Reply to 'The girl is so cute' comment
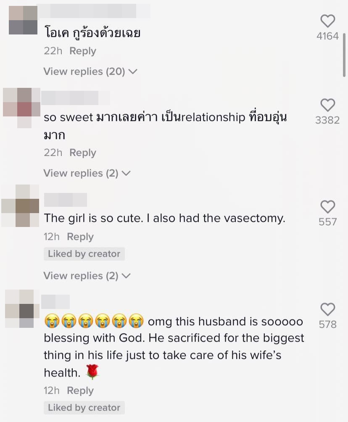This screenshot has height=422, width=348. tap(80, 237)
